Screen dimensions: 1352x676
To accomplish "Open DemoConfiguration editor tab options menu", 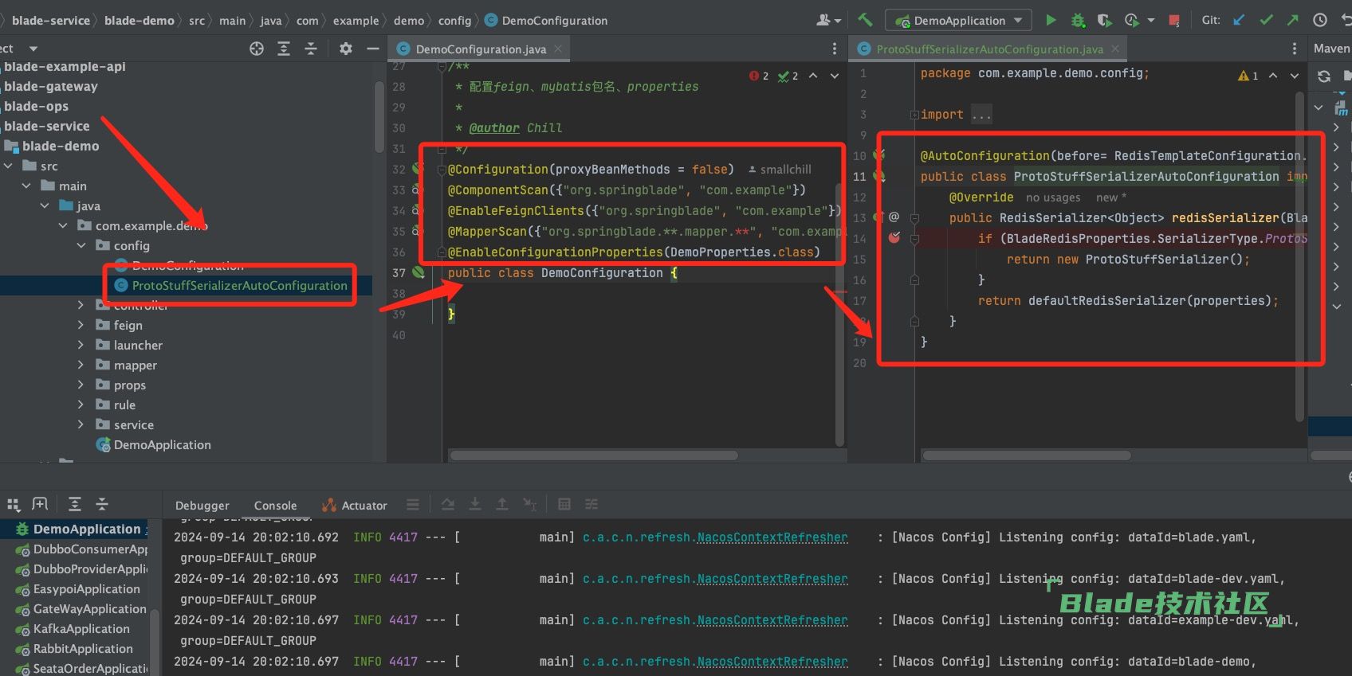I will (x=835, y=49).
